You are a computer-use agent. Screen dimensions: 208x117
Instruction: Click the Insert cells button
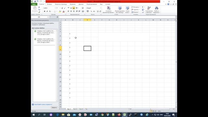coord(136,7)
